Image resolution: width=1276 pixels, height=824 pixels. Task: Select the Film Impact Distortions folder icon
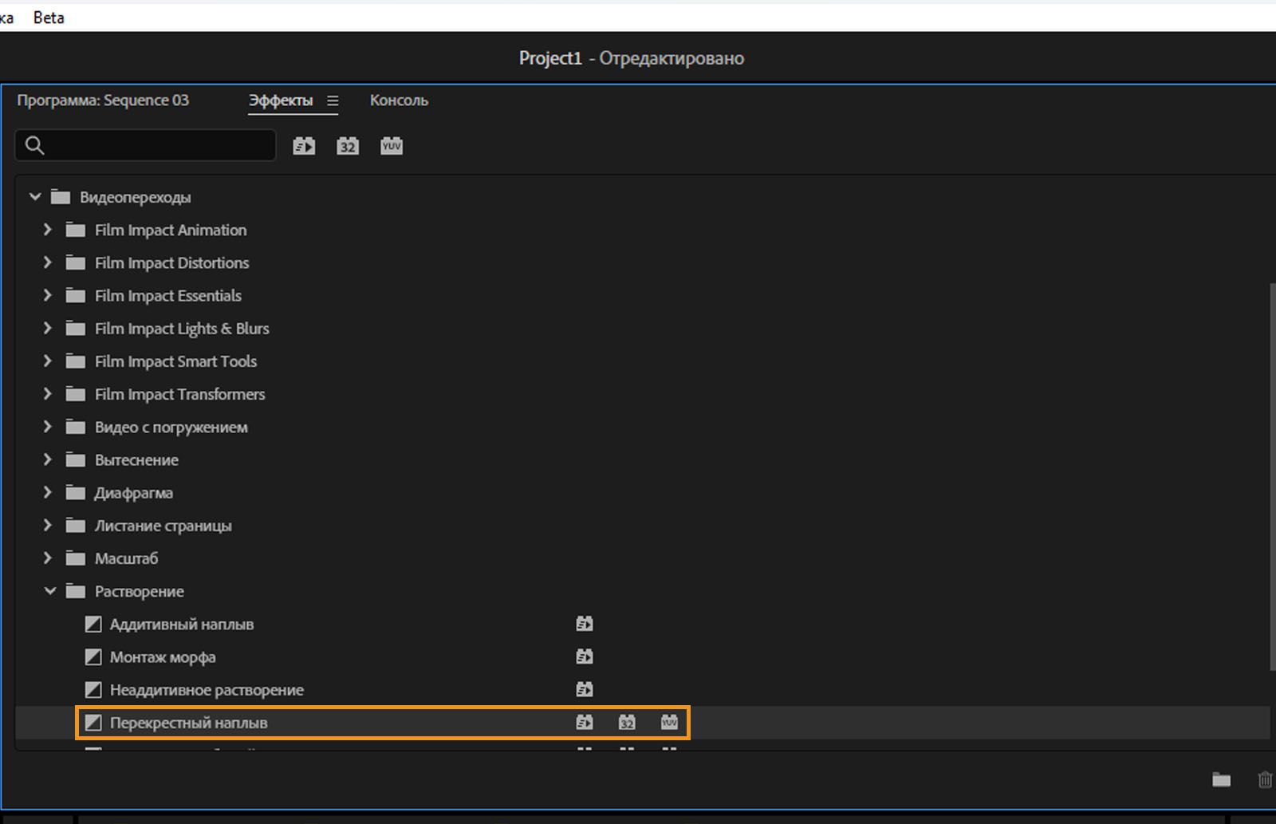tap(76, 262)
